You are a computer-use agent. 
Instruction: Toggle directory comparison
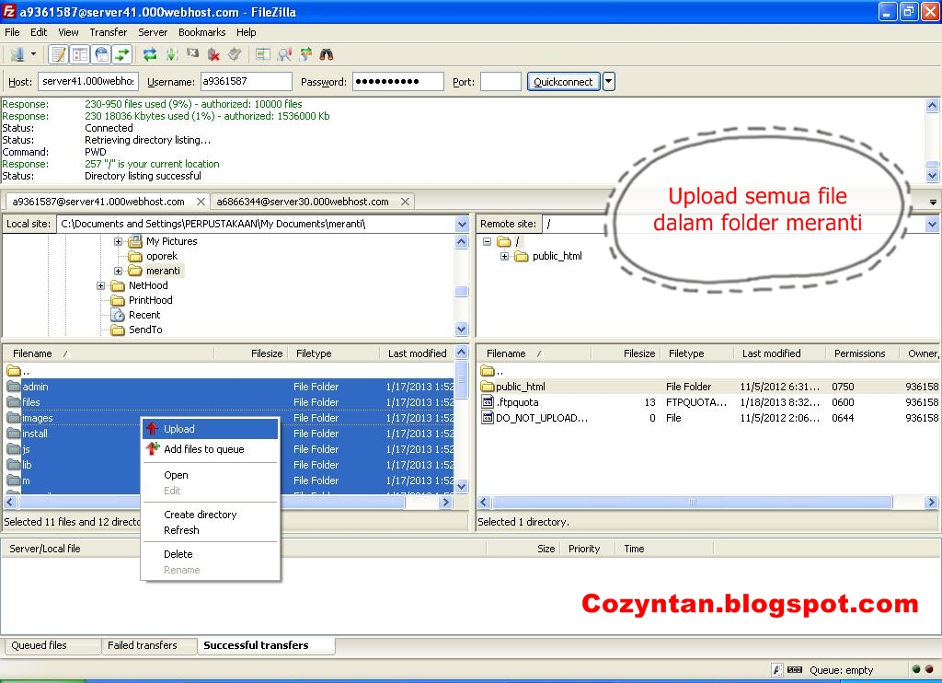pos(284,54)
